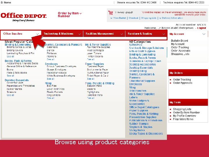Select Filing popular category heading
This screenshot has width=209, height=157.
pos(48,83)
